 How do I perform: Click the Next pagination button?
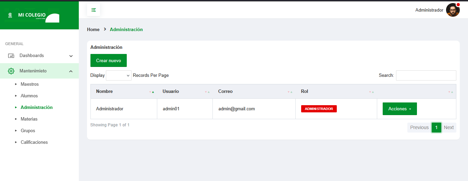coord(448,128)
